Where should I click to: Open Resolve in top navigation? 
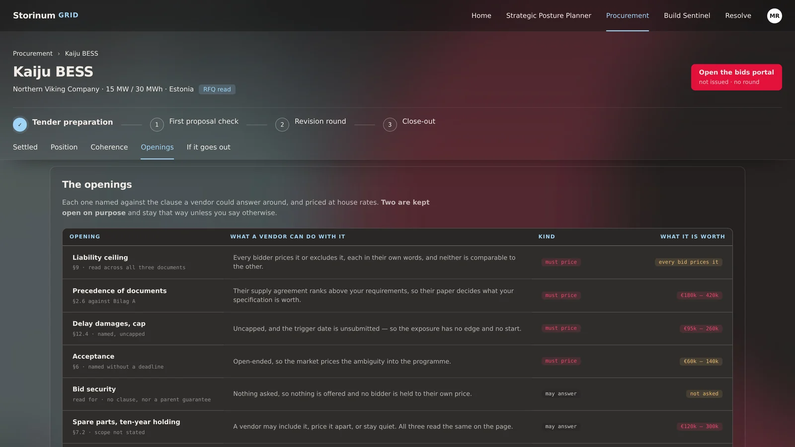pyautogui.click(x=738, y=15)
